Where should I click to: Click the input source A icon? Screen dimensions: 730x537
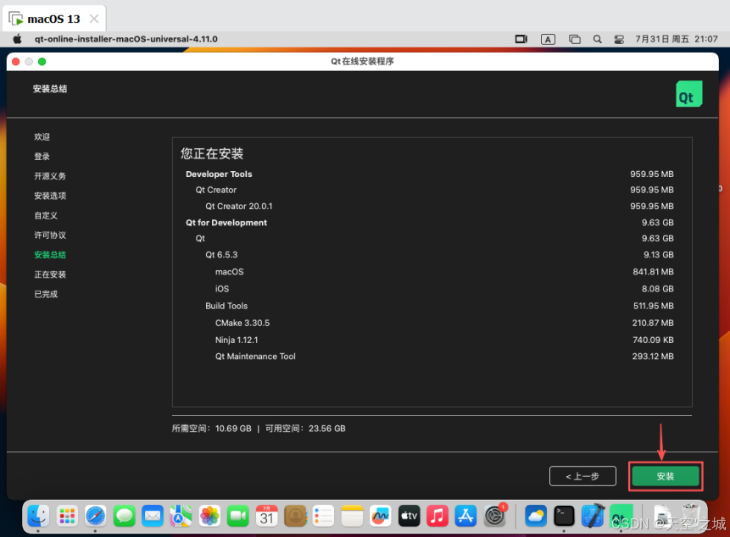click(548, 39)
